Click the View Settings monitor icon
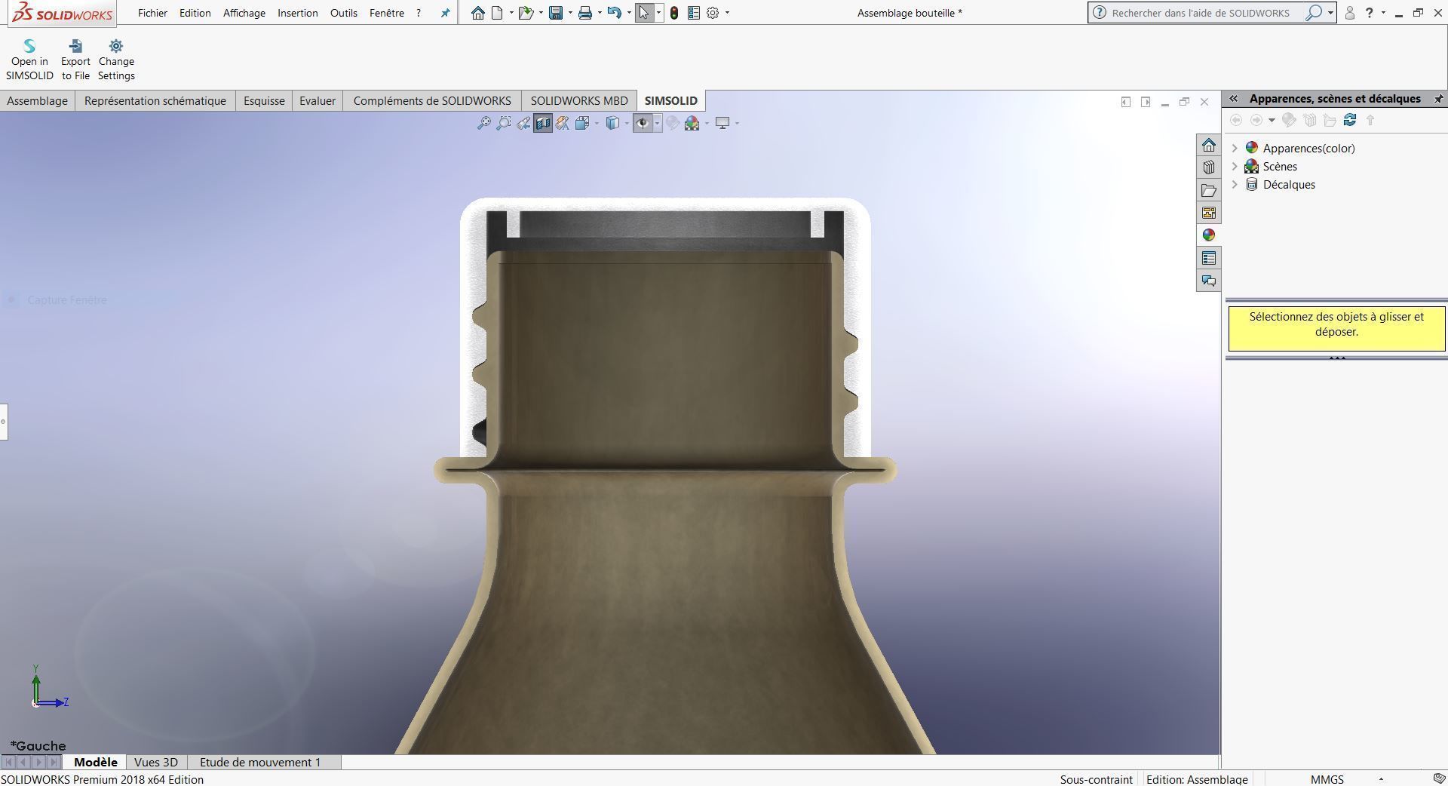Viewport: 1448px width, 786px height. 722,123
